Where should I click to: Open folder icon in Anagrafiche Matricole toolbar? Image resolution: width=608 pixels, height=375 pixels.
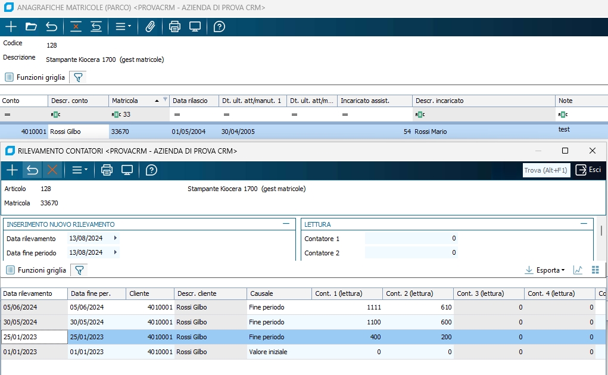click(31, 27)
